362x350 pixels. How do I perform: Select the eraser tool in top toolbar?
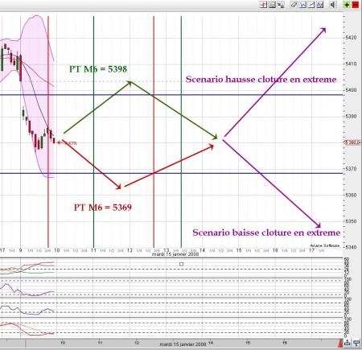click(294, 5)
